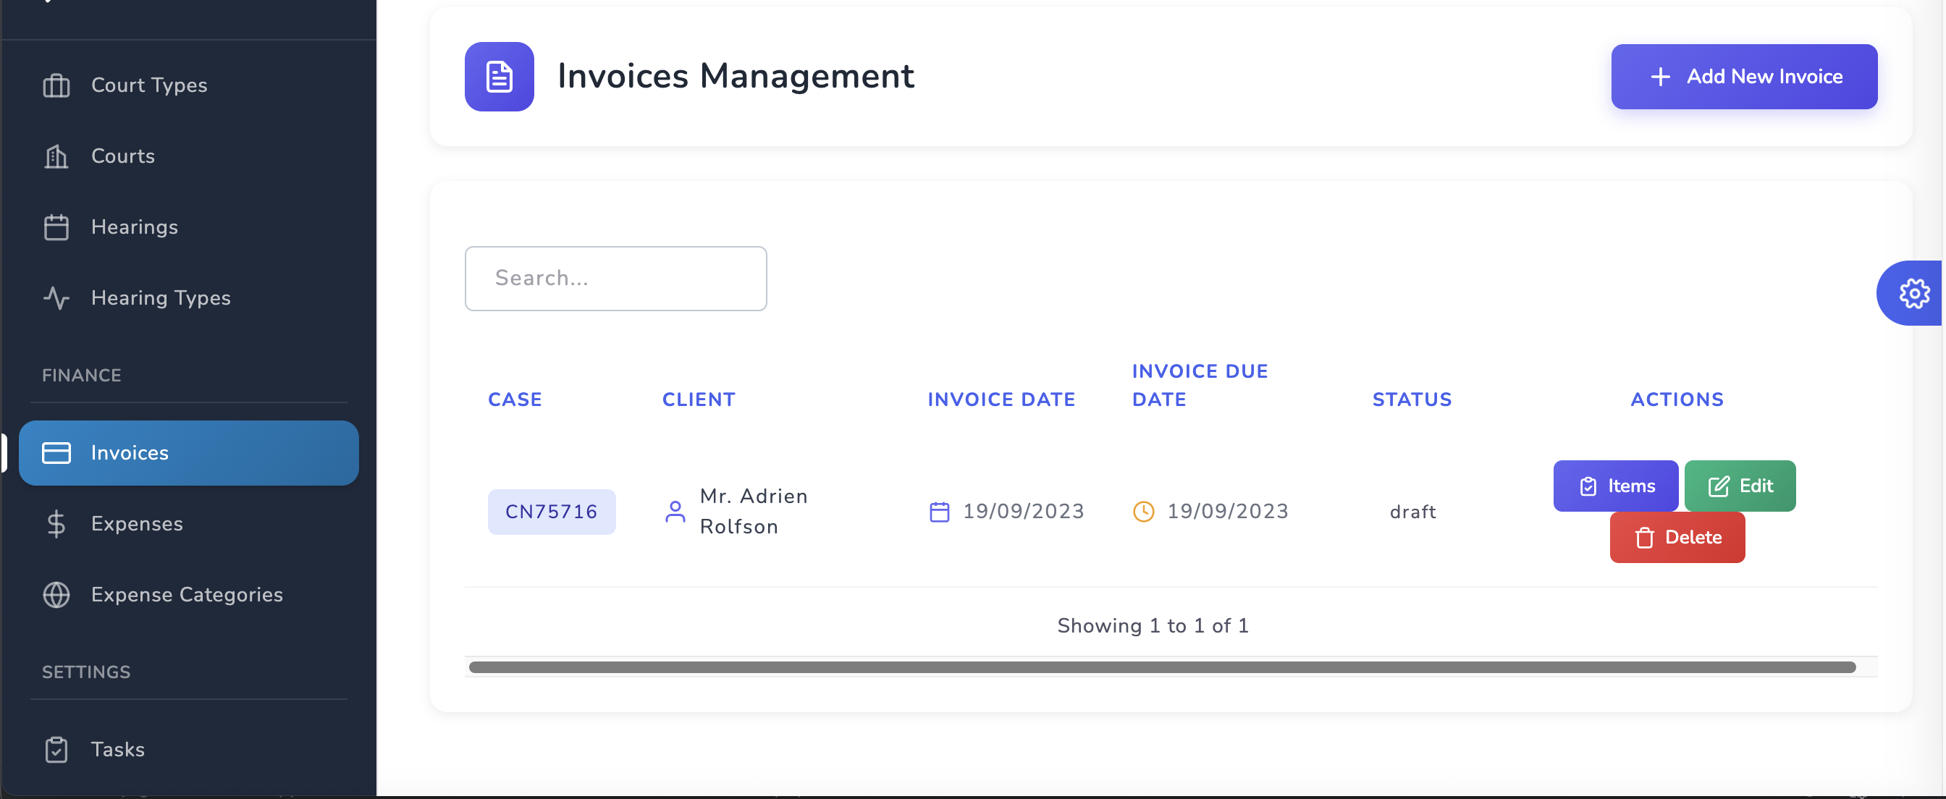Click the clock icon beside the due date
Image resolution: width=1946 pixels, height=799 pixels.
[1144, 511]
